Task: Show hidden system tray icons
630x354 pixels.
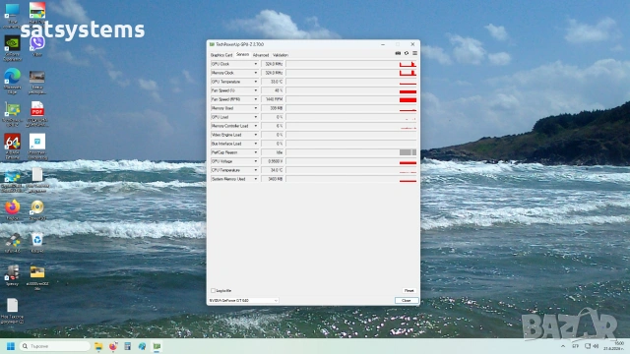Action: [x=563, y=346]
